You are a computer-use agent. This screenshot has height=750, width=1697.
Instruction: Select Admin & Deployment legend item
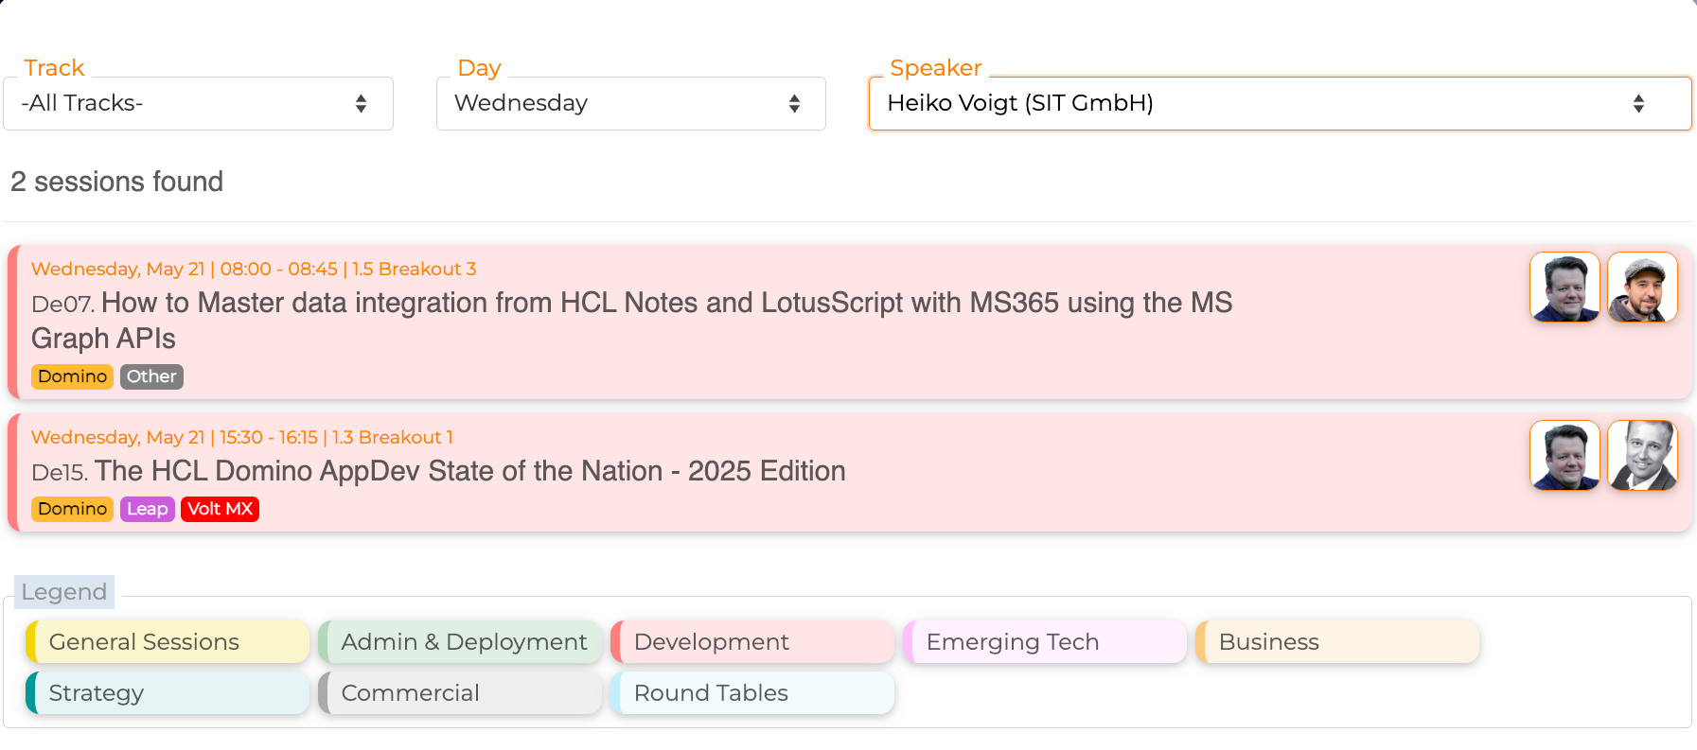coord(461,642)
